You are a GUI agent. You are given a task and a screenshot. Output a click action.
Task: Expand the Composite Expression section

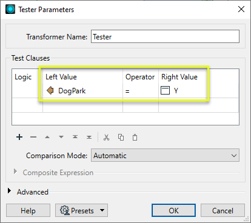click(x=15, y=171)
